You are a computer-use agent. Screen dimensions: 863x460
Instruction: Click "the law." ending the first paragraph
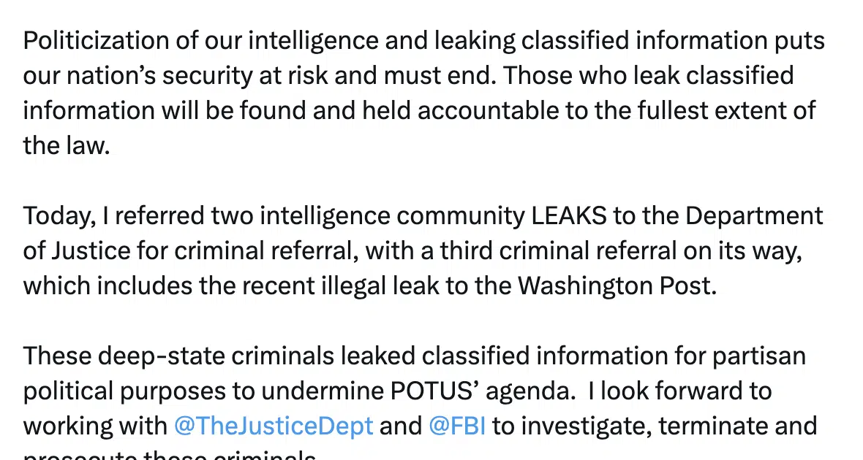(67, 145)
